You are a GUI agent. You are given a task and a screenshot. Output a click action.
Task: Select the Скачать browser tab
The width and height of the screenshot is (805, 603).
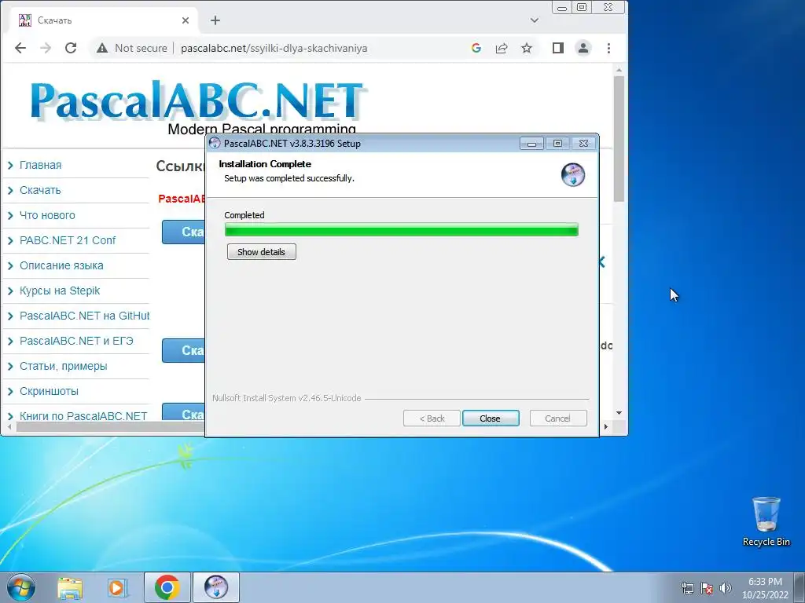105,20
